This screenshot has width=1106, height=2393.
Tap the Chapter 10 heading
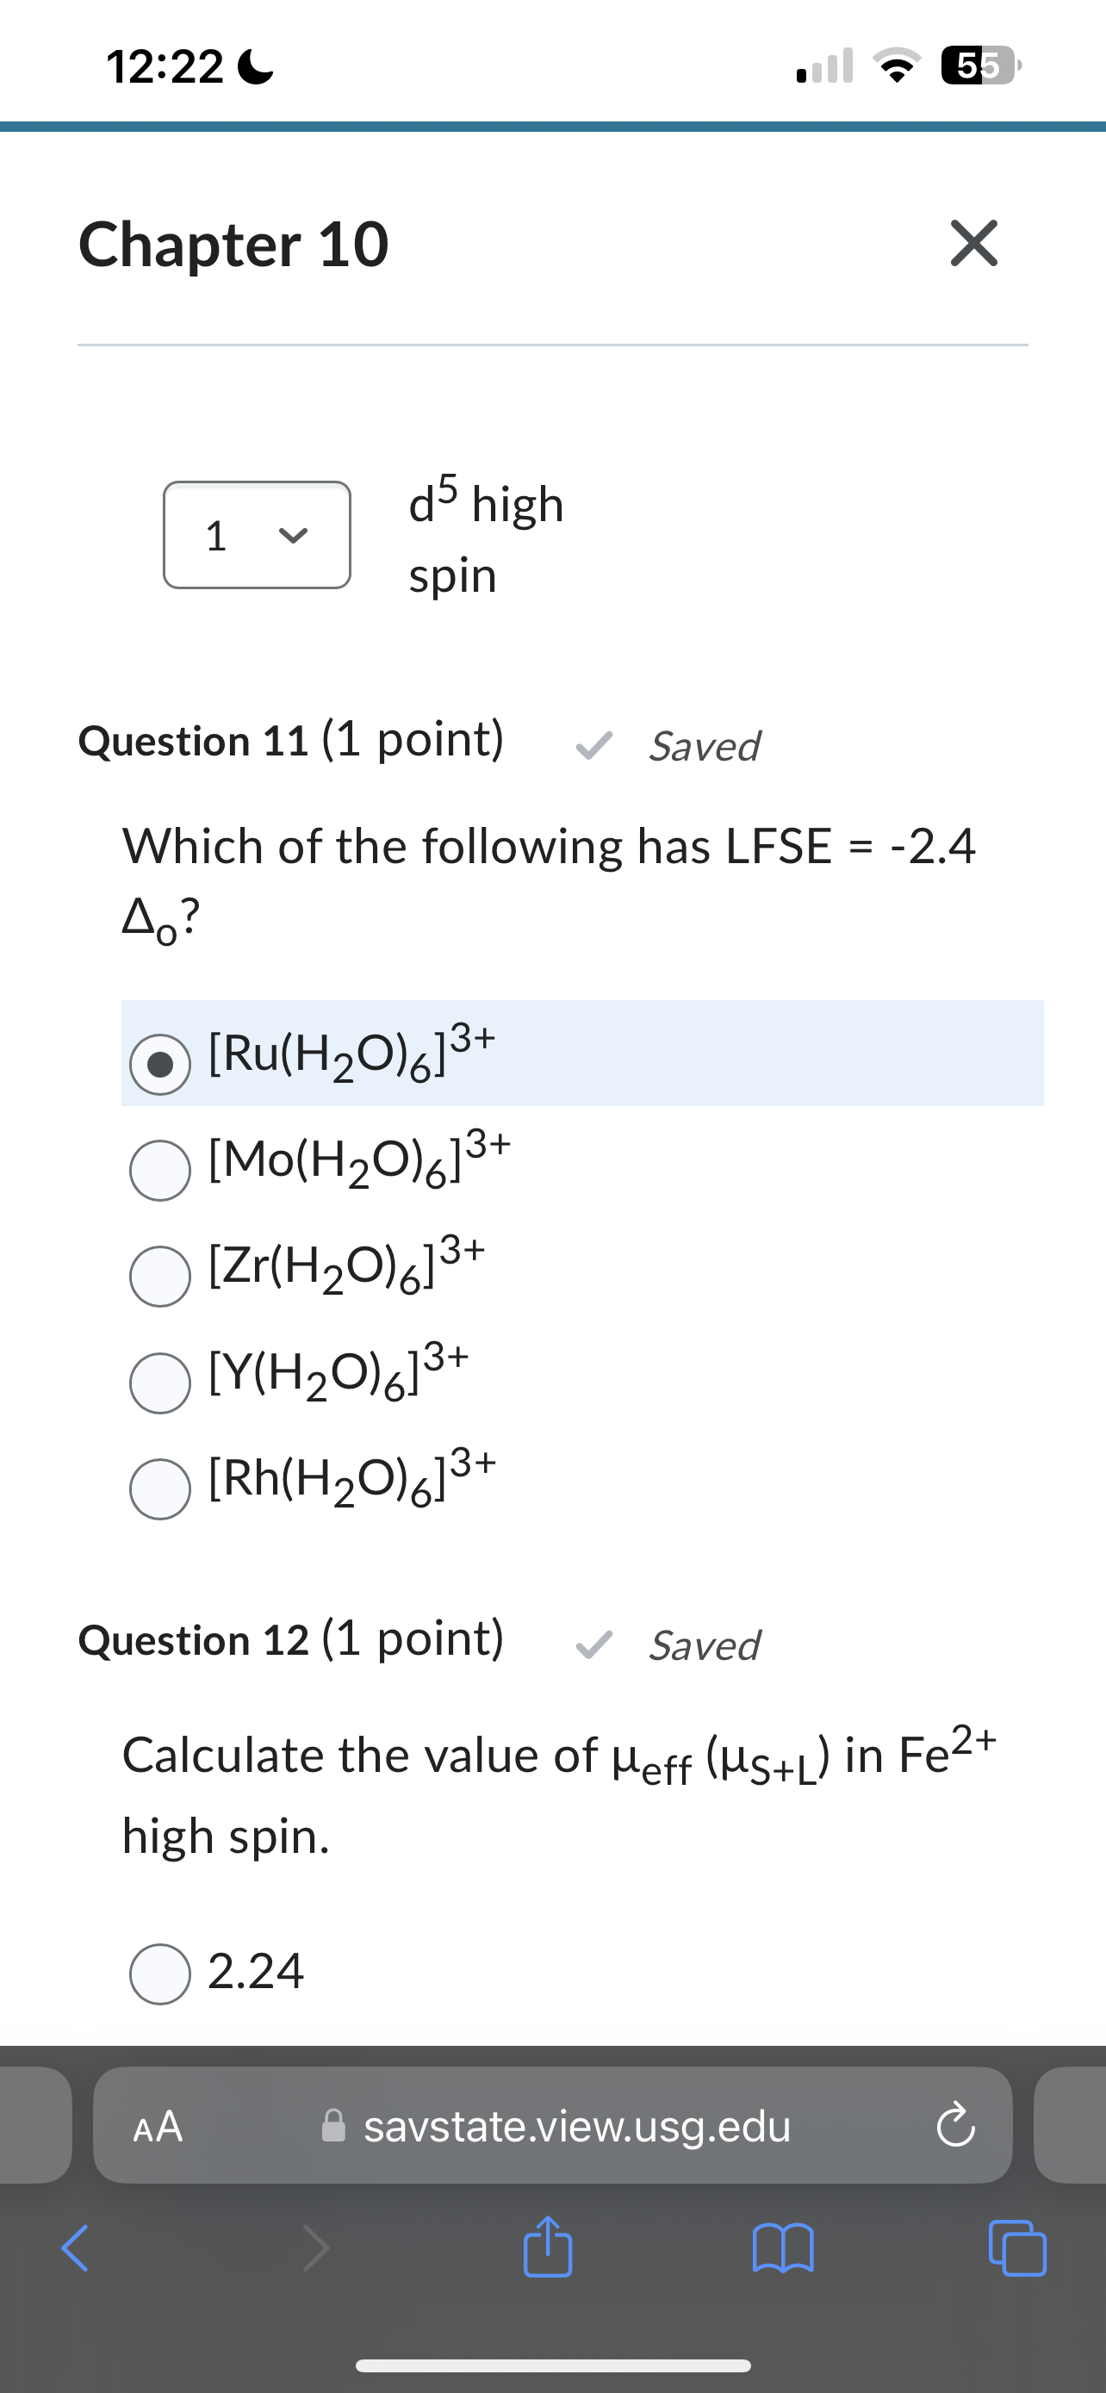[233, 245]
